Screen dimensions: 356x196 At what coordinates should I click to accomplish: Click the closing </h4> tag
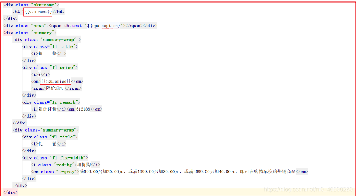pos(59,12)
